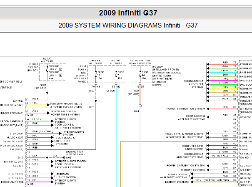Click the "FUSE 7 10A" fuse label

click(x=121, y=75)
